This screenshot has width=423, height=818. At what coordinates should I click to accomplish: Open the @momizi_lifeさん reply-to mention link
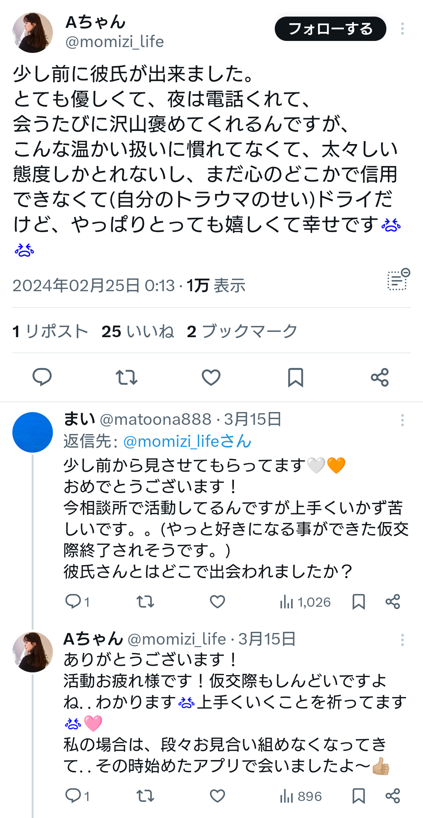188,441
